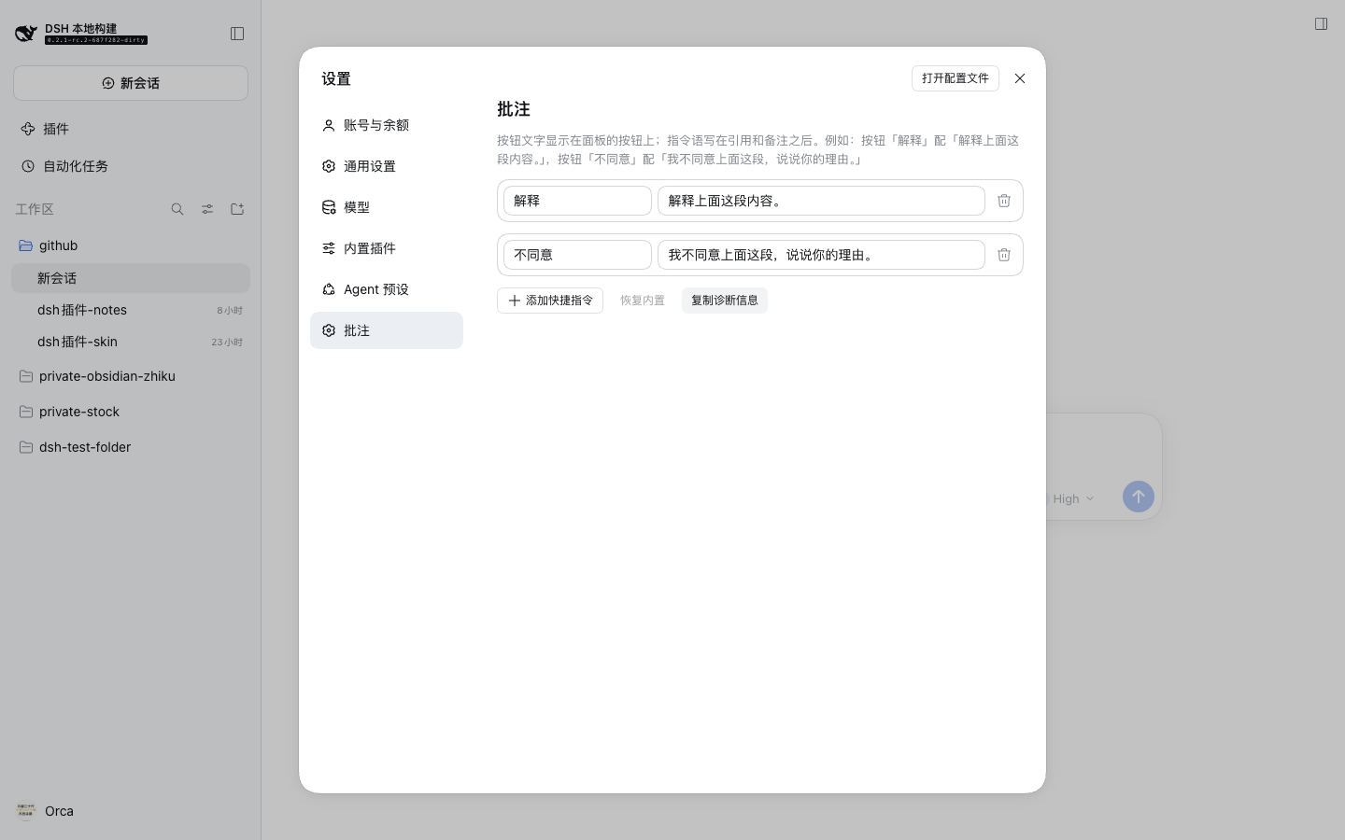Viewport: 1345px width, 840px height.
Task: Expand private-obsidian-zhiku workspace
Action: 131,376
